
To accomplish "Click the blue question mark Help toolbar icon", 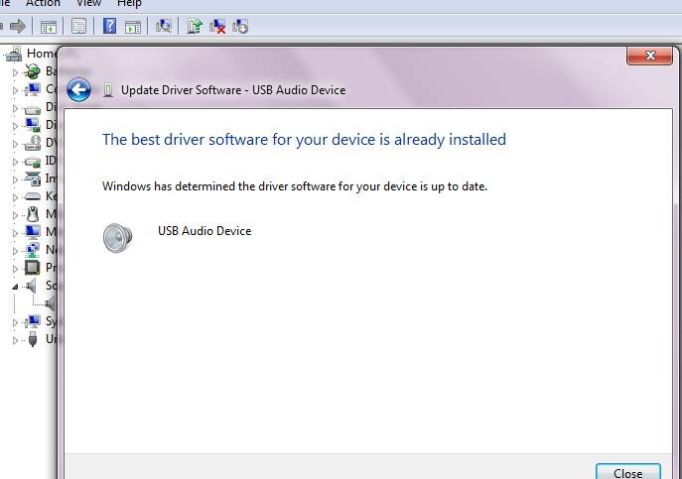I will tap(109, 26).
